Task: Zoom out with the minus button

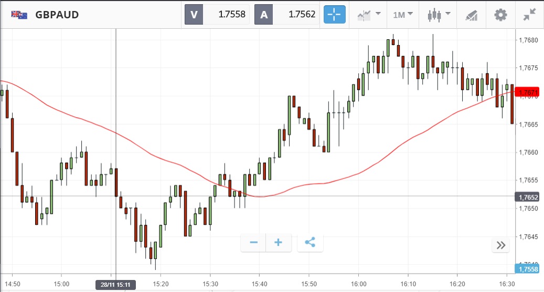Action: (254, 243)
